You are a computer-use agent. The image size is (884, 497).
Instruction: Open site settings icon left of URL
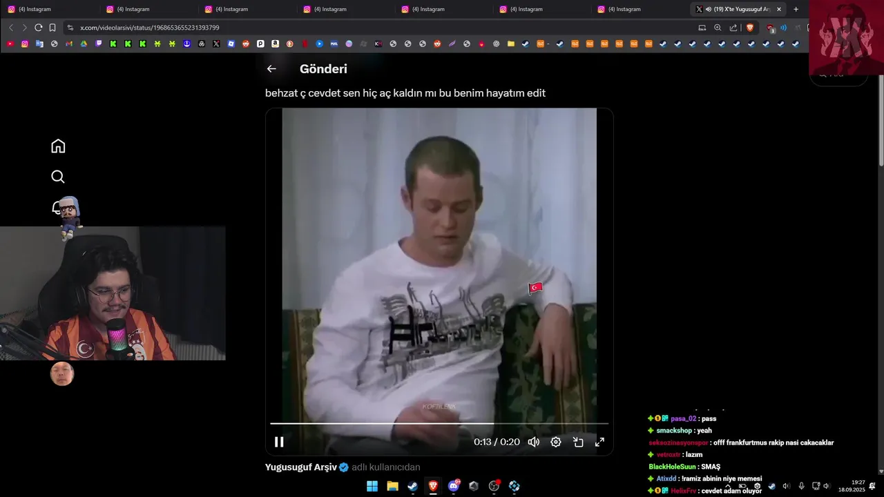tap(70, 28)
